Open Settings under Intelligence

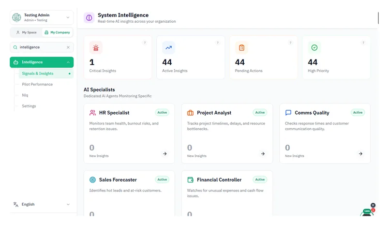(29, 106)
